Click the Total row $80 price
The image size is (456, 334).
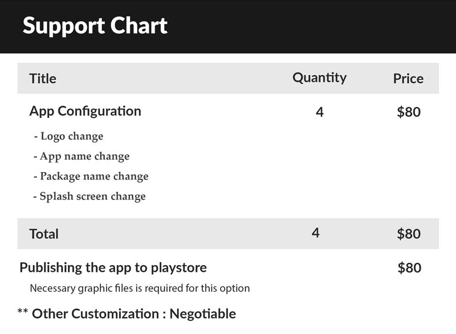[x=409, y=234]
